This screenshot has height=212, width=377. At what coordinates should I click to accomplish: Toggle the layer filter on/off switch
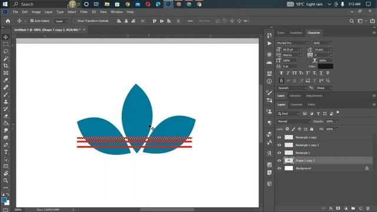point(338,112)
